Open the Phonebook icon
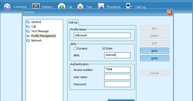Image resolution: width=193 pixels, height=101 pixels. pyautogui.click(x=101, y=6)
